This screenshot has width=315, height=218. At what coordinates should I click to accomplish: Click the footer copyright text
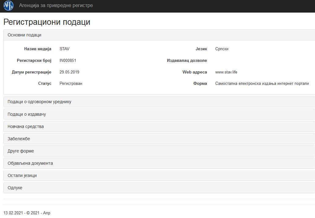coord(27,213)
